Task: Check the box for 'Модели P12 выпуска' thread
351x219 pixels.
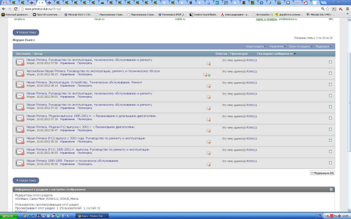Action: point(330,129)
